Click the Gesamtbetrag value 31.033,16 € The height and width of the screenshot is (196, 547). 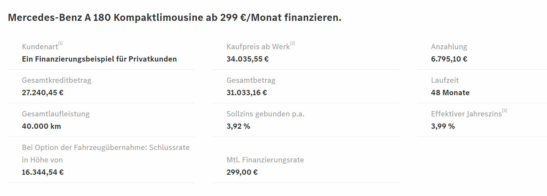[247, 93]
